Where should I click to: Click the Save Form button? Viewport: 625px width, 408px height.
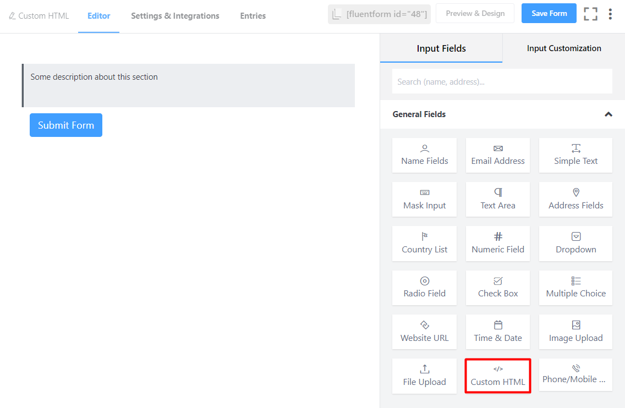(549, 13)
